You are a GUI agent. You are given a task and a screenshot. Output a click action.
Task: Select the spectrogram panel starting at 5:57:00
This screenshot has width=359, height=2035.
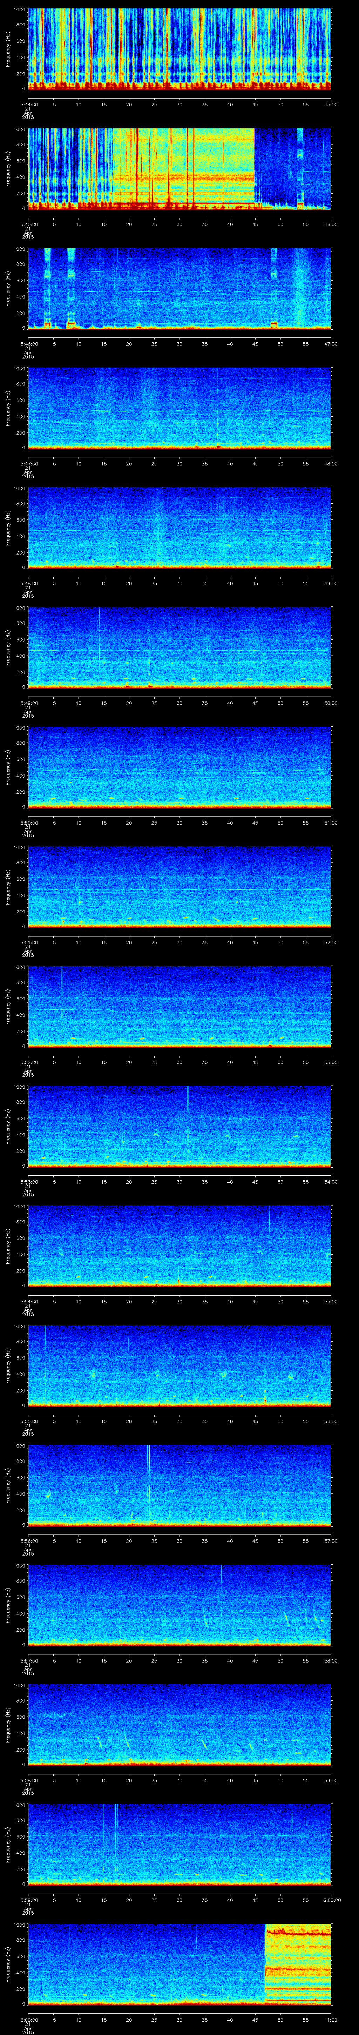(x=179, y=1605)
